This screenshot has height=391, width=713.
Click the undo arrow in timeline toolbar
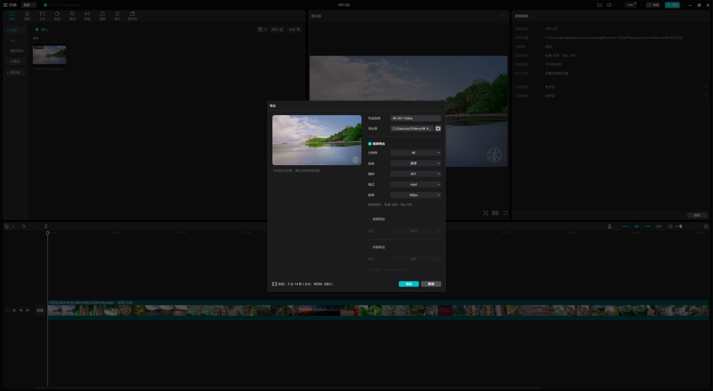24,226
